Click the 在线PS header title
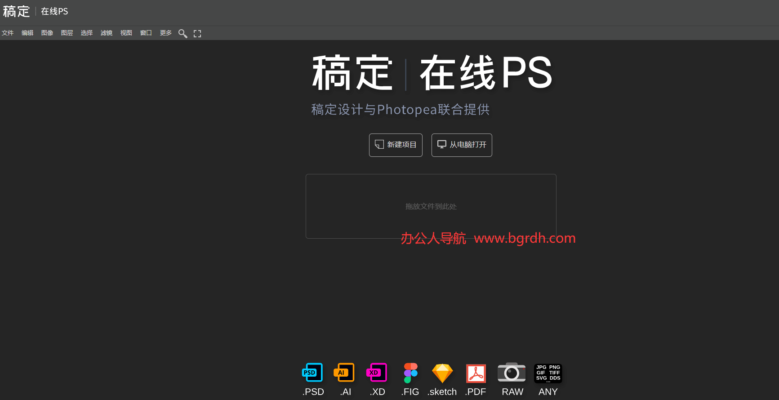This screenshot has width=779, height=400. 54,11
